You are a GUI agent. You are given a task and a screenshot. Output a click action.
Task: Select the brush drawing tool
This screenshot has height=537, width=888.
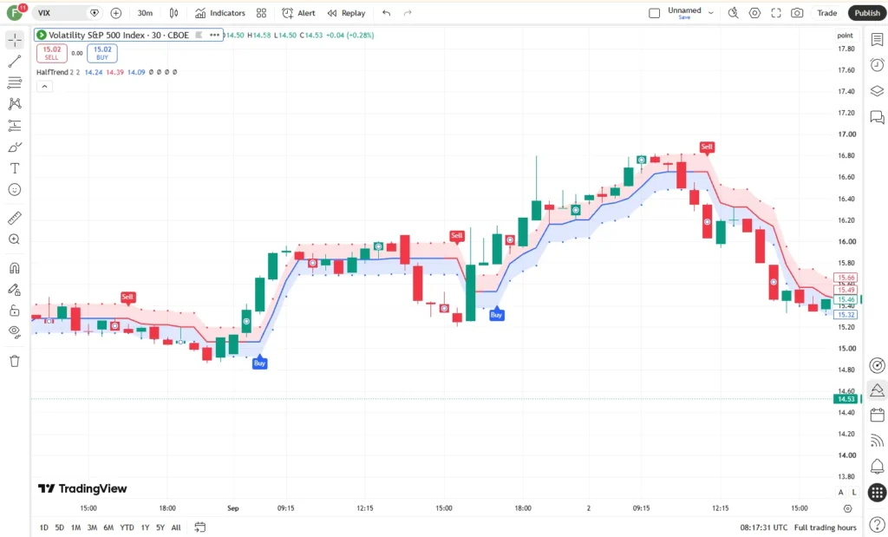click(x=15, y=147)
